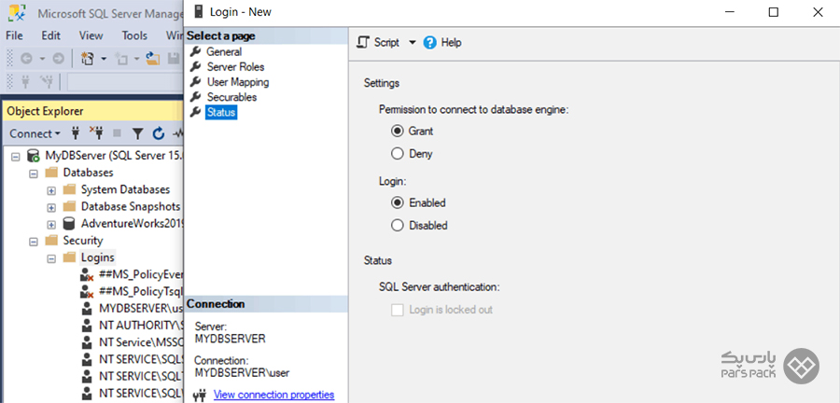The height and width of the screenshot is (403, 840).
Task: Maximize the Login - New dialog
Action: tap(774, 12)
